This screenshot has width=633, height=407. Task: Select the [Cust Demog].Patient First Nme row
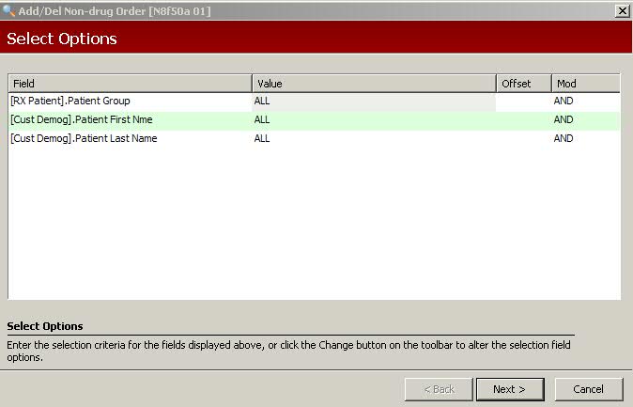(314, 120)
